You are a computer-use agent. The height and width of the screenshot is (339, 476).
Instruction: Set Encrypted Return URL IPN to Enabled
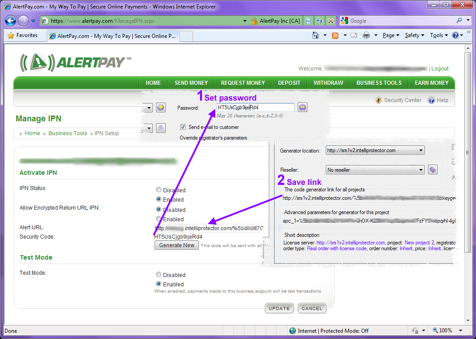click(x=159, y=219)
